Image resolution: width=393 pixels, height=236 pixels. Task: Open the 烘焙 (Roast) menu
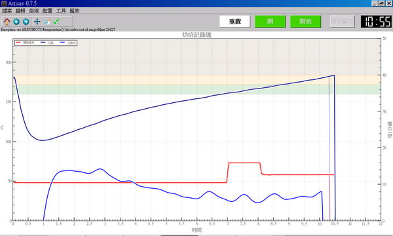coord(34,10)
